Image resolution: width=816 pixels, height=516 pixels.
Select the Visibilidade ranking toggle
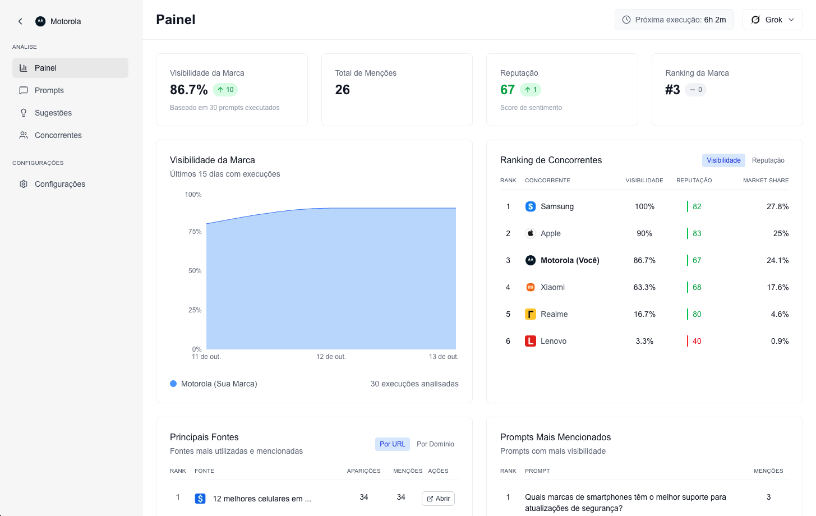[723, 160]
